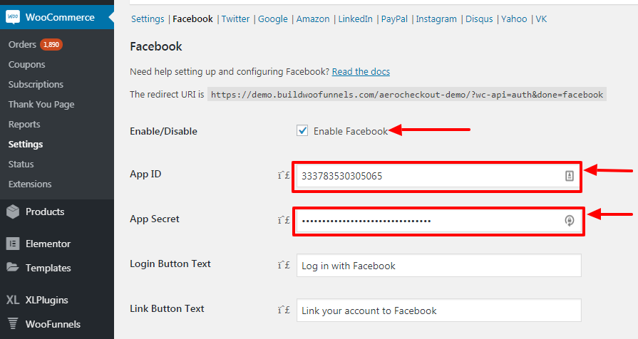Click the Products box icon
Viewport: 638px width, 339px height.
click(13, 212)
